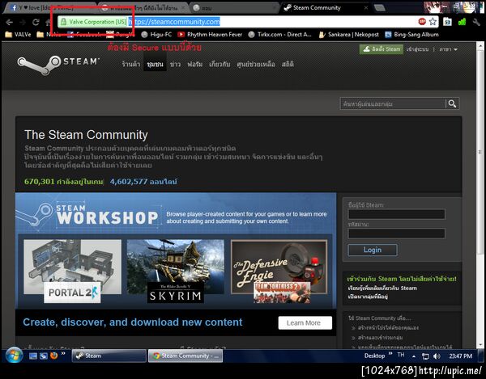Open the Skyrim workshop thumbnail
486x379 pixels.
tap(176, 271)
